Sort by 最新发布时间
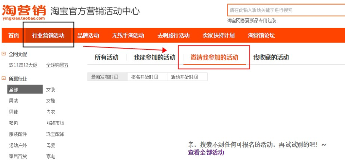353x162 pixels. (107, 77)
